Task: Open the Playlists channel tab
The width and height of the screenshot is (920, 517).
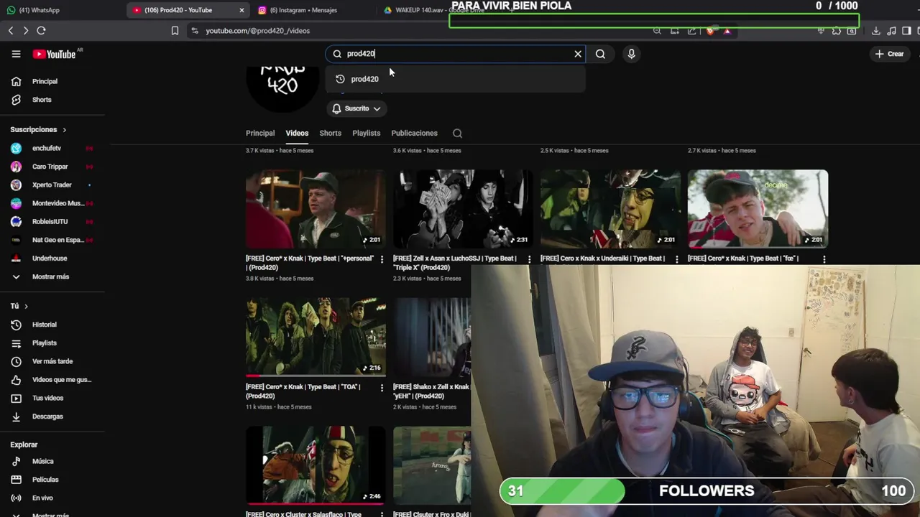Action: (366, 133)
